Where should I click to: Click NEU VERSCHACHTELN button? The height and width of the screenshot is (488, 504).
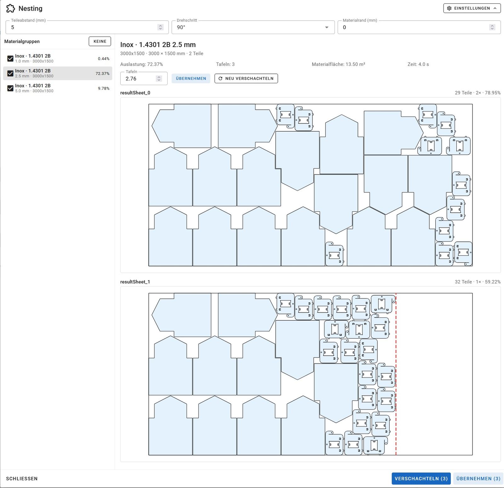(x=246, y=78)
